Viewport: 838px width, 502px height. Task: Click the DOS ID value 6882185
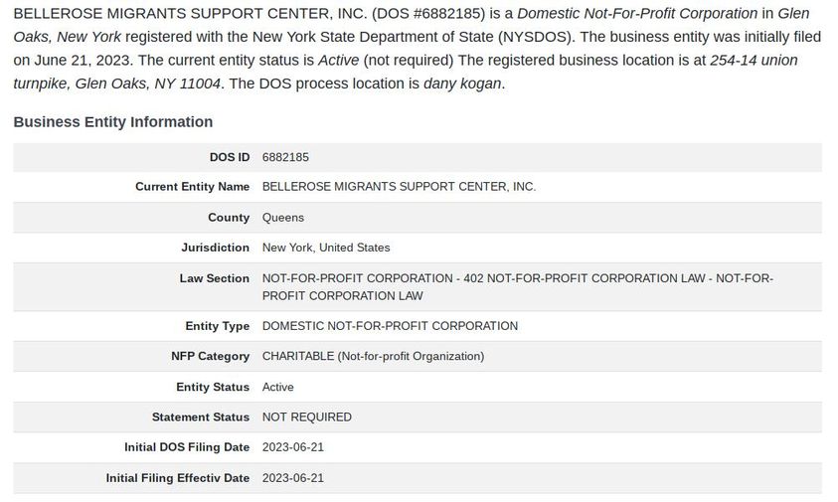pyautogui.click(x=286, y=157)
